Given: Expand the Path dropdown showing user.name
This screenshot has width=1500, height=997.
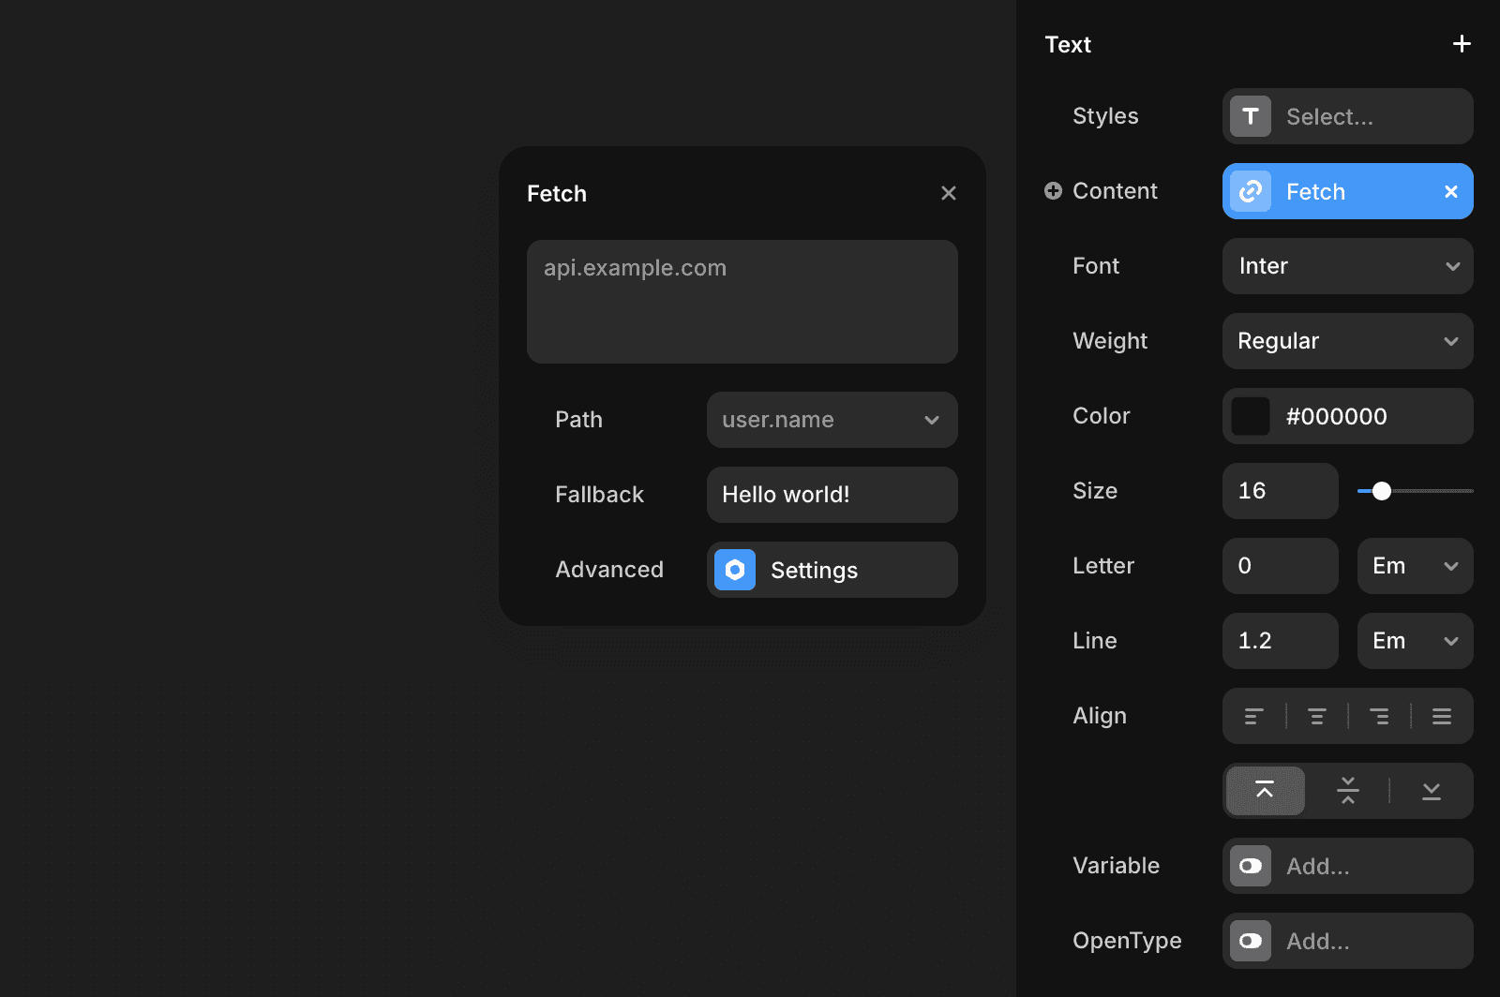Looking at the screenshot, I should pos(831,420).
